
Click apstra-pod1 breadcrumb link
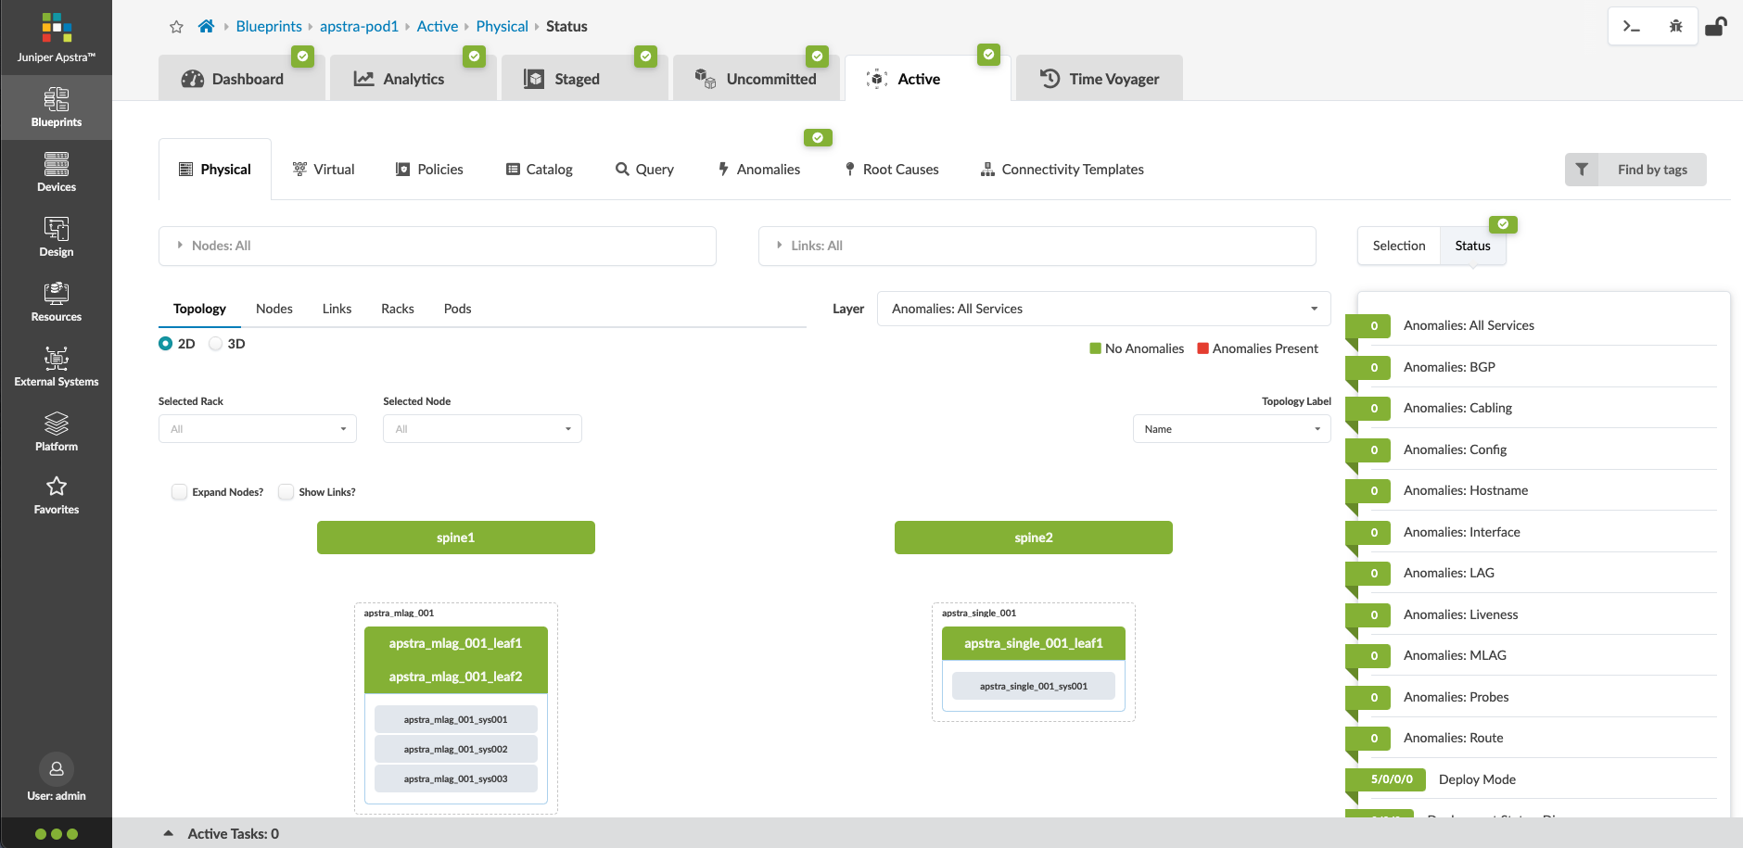coord(359,26)
